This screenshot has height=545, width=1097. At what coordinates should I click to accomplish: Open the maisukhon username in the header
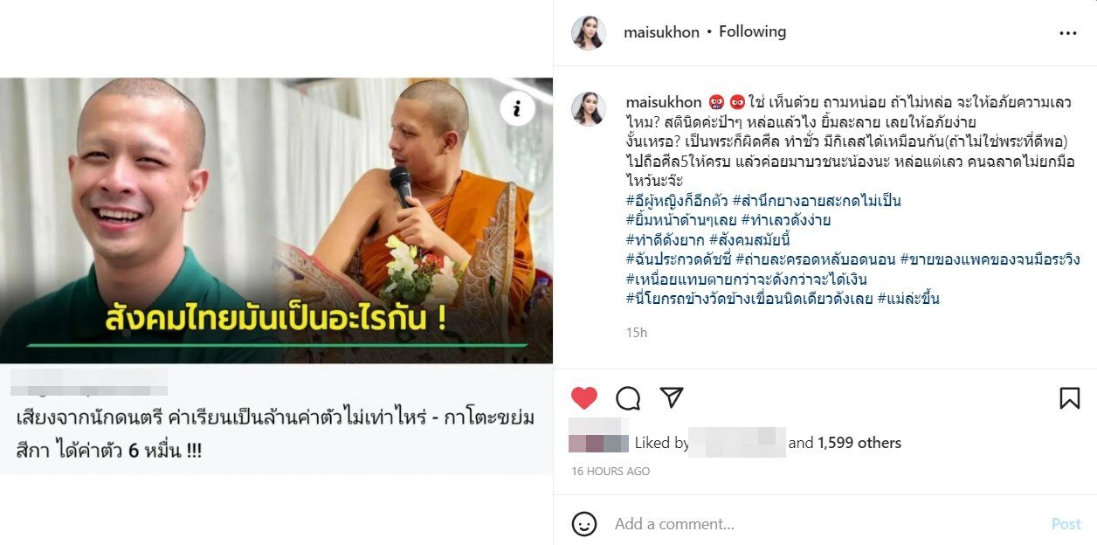pyautogui.click(x=661, y=32)
